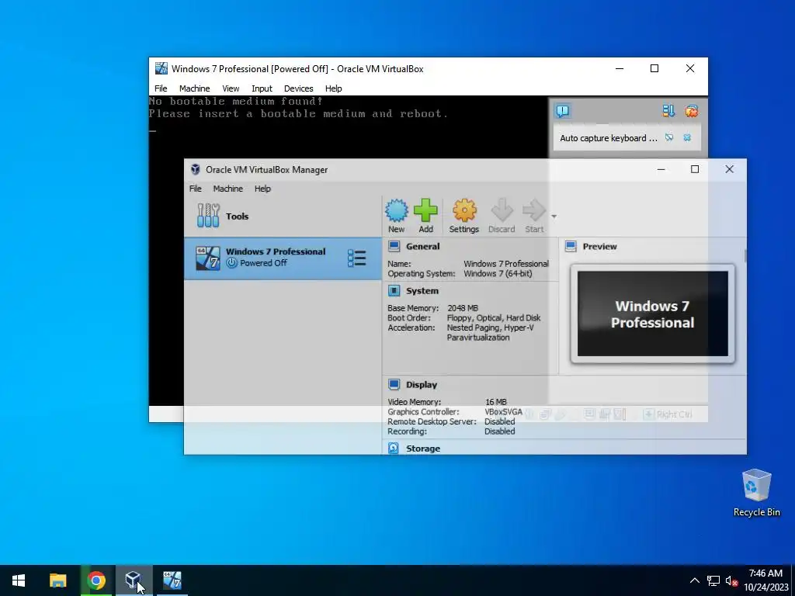Image resolution: width=795 pixels, height=596 pixels.
Task: Click the green Add machine icon
Action: (x=425, y=210)
